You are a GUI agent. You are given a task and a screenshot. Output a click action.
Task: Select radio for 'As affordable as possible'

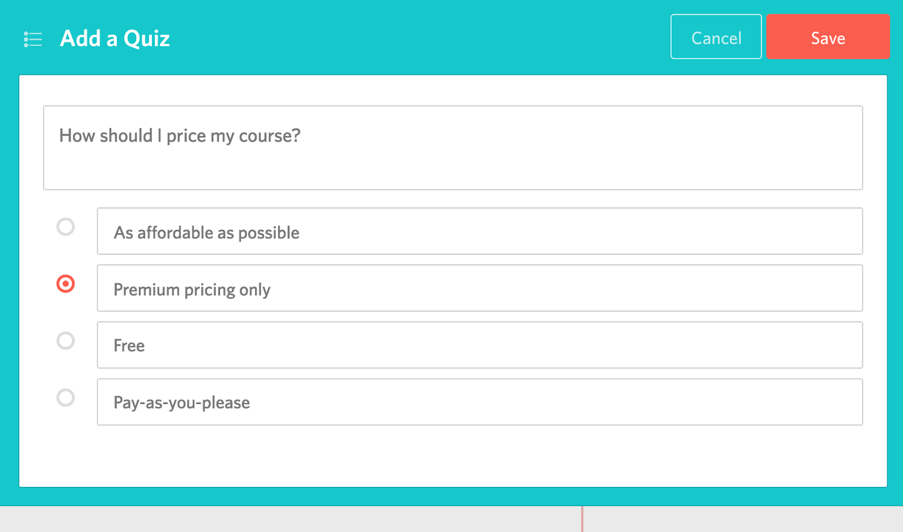(65, 227)
